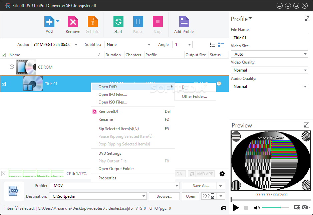Click the Add file toolbar icon
Viewport: 313px width, 215px height.
(x=49, y=23)
